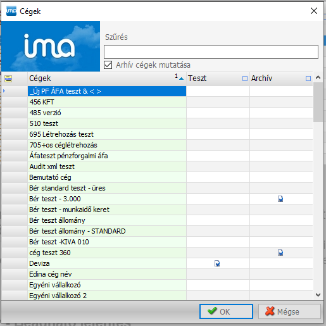Click test mark icon in Deviza row

[x=217, y=263]
